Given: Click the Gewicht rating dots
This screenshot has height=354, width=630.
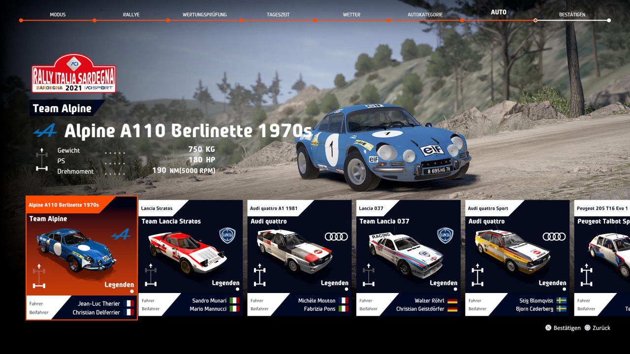Looking at the screenshot, I should [x=115, y=153].
